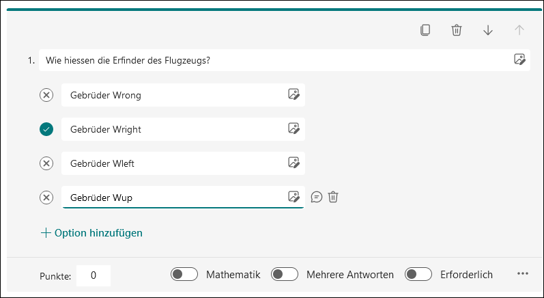The width and height of the screenshot is (544, 298).
Task: Click Option hinzufügen to add option
Action: tap(91, 232)
